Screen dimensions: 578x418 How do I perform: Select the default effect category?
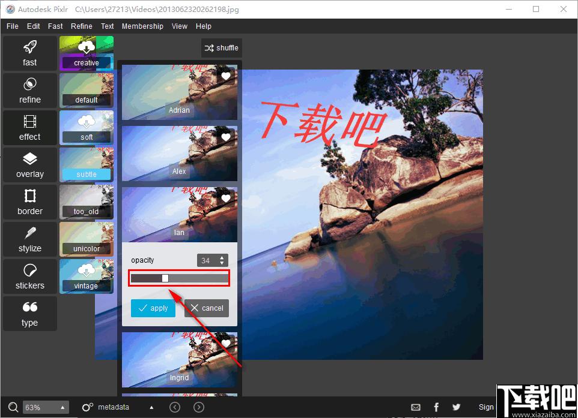coord(87,90)
